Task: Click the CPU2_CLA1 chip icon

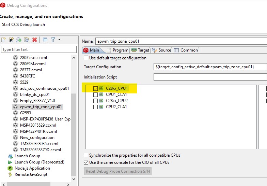Action: click(x=101, y=106)
